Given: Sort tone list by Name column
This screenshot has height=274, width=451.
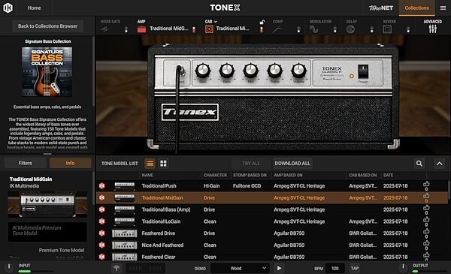Looking at the screenshot, I should point(147,175).
